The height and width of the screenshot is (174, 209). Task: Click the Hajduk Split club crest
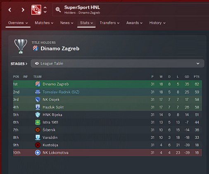[x=38, y=107]
